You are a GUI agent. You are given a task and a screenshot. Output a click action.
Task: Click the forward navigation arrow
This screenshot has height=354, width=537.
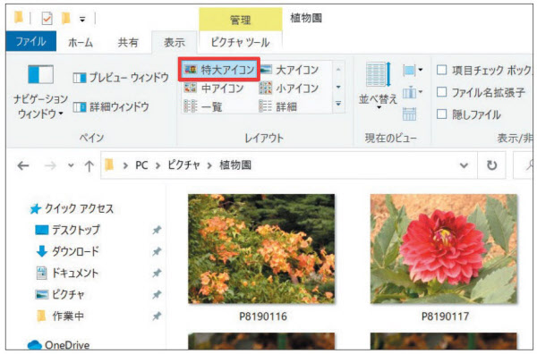pyautogui.click(x=50, y=166)
